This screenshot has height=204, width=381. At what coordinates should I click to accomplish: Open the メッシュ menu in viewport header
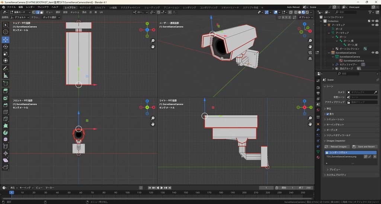point(74,12)
